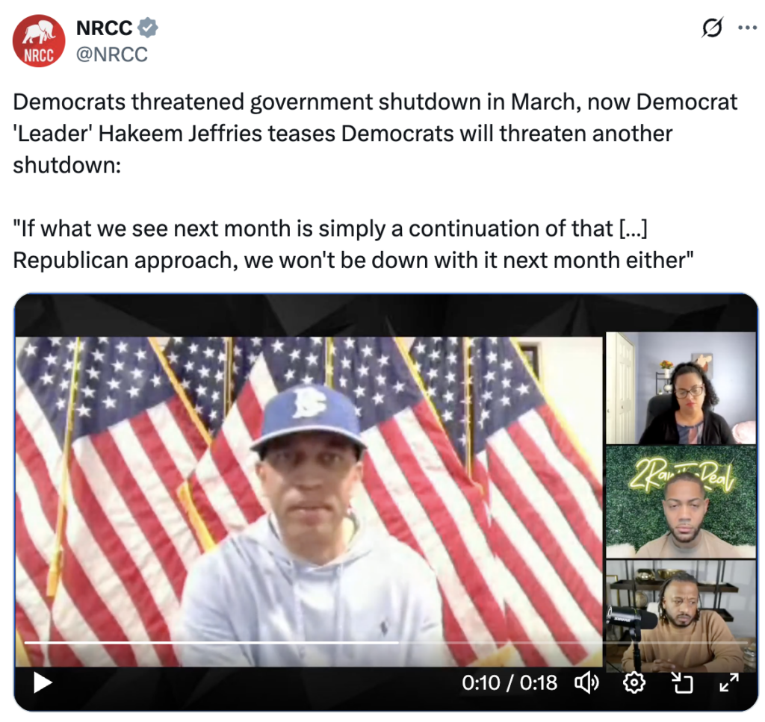Mute the video using the speaker icon
Screen dimensions: 765x722
point(586,682)
